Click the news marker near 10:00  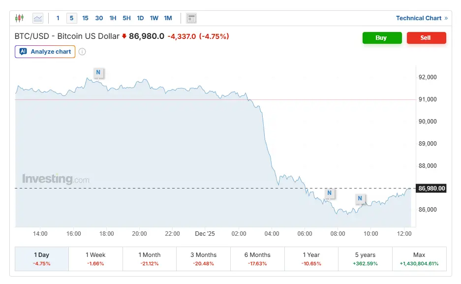point(360,198)
